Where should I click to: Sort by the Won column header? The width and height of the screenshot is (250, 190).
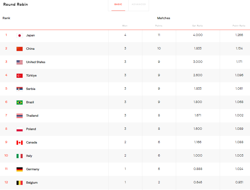[125, 26]
